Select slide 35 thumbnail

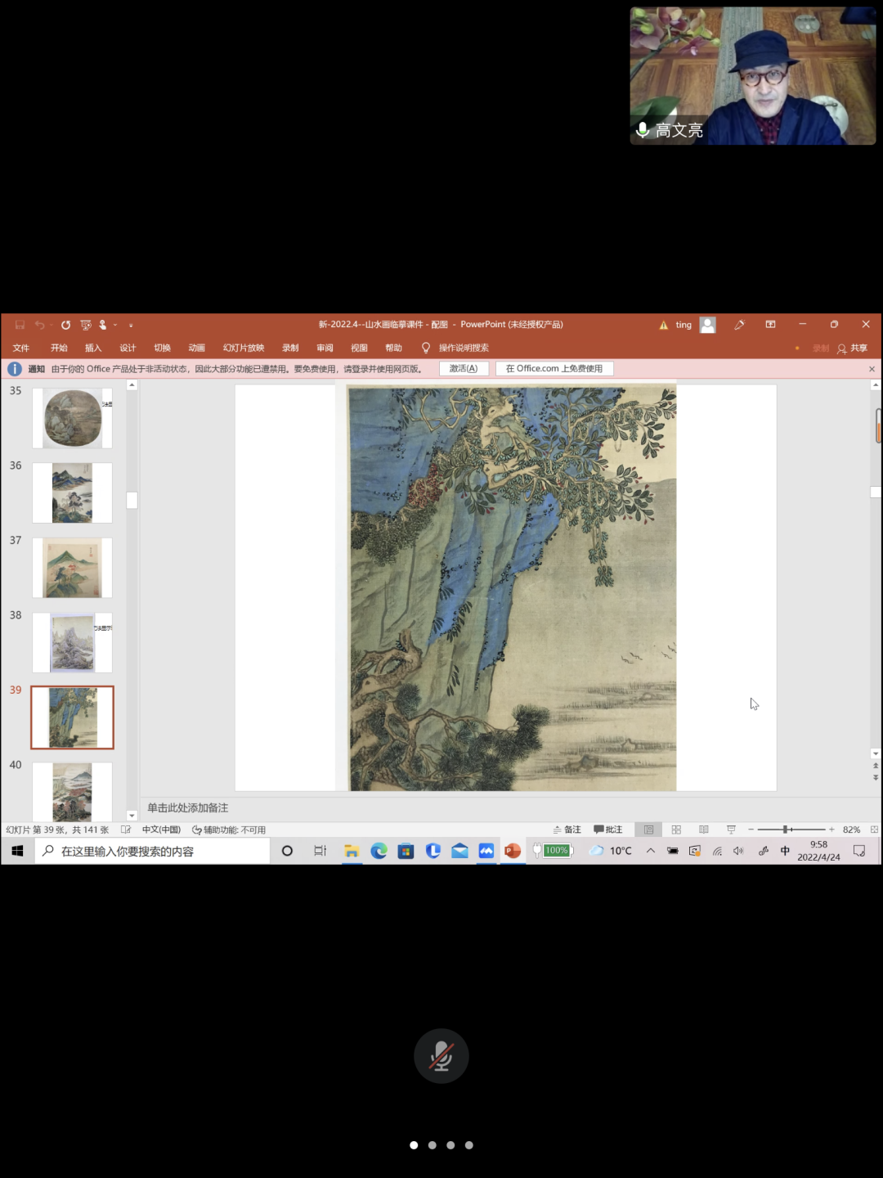[73, 418]
